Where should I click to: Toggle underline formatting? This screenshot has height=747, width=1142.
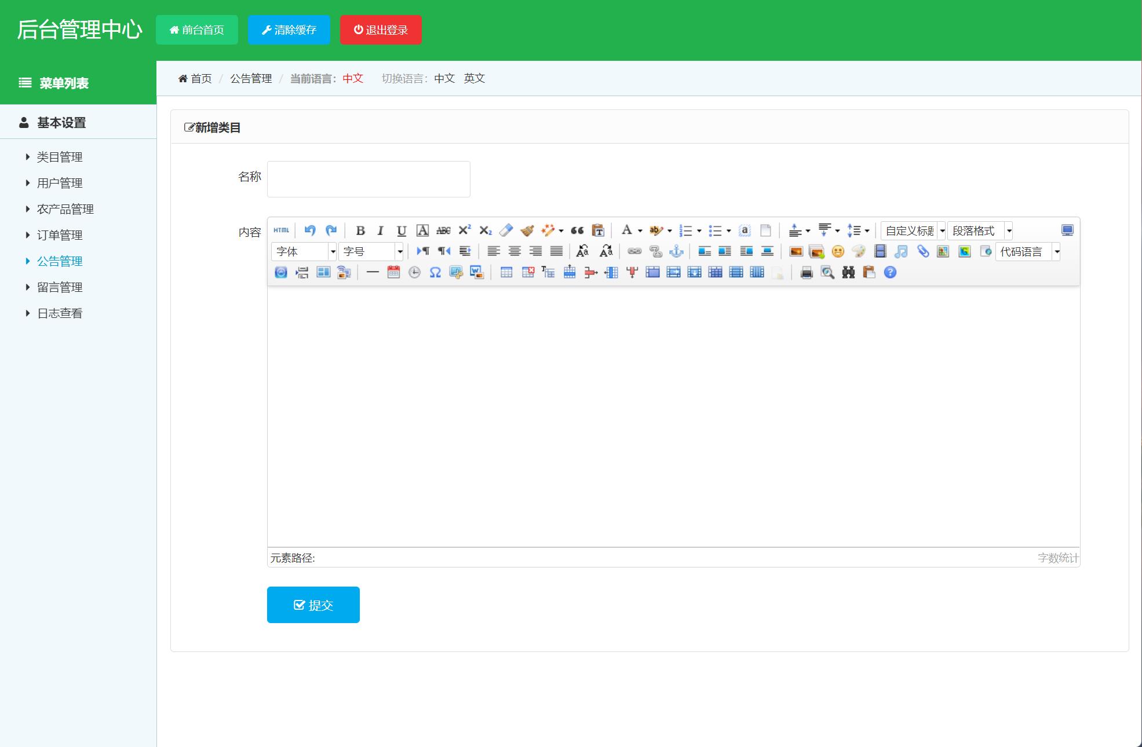pos(401,230)
